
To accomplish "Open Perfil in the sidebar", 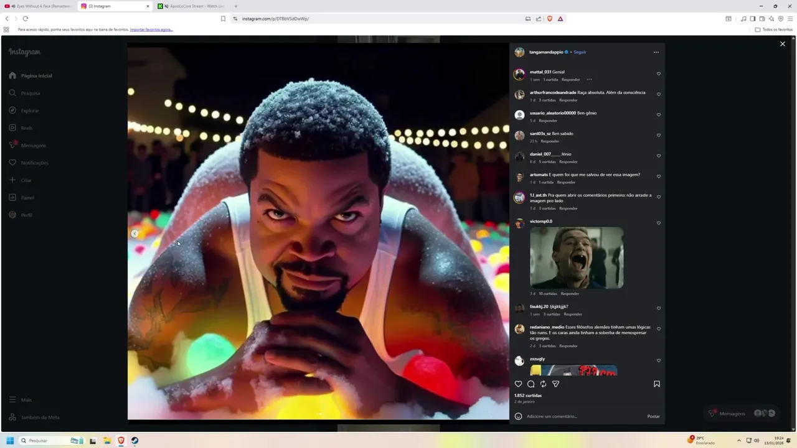I will (x=21, y=215).
